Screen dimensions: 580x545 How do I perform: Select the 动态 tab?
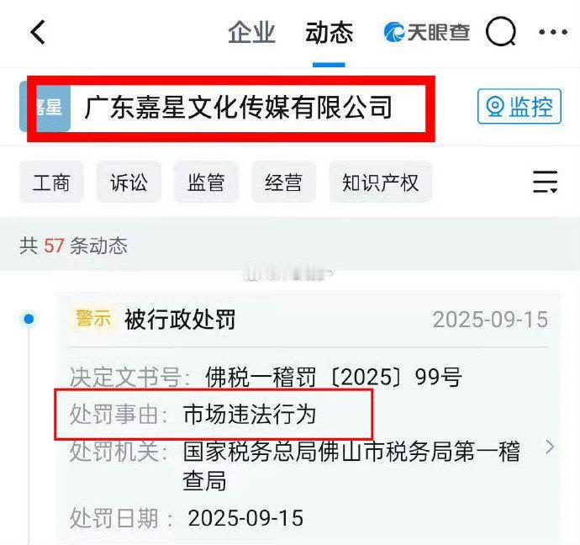329,33
